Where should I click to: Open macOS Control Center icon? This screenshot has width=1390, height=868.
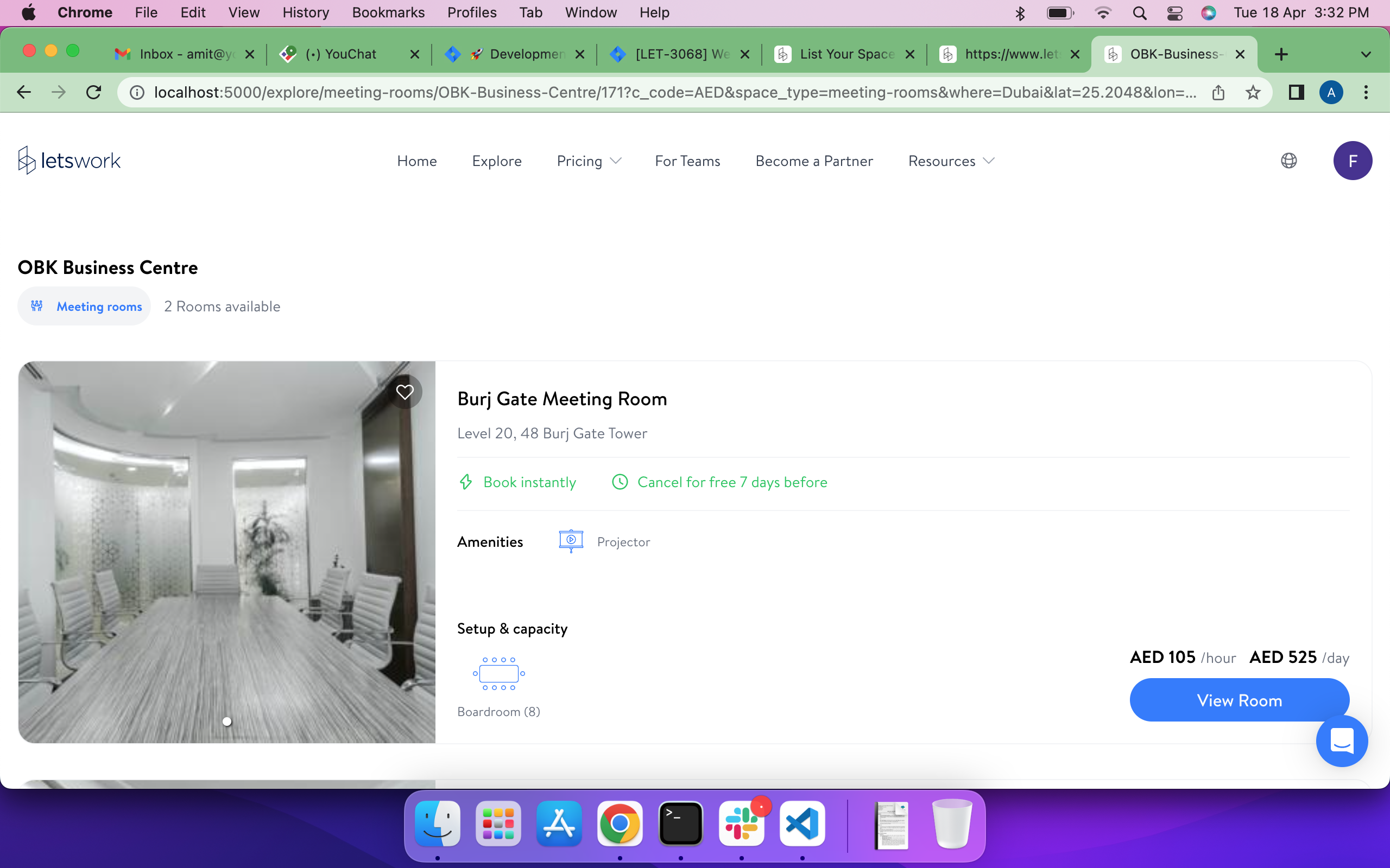(1174, 12)
